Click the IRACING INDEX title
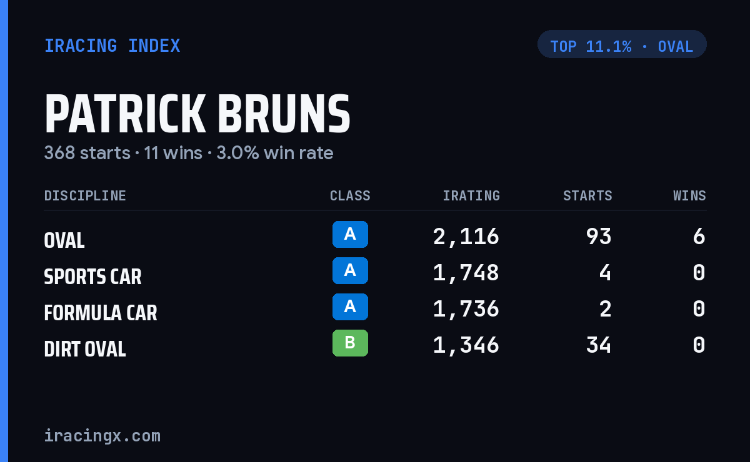The height and width of the screenshot is (462, 750). coord(112,46)
